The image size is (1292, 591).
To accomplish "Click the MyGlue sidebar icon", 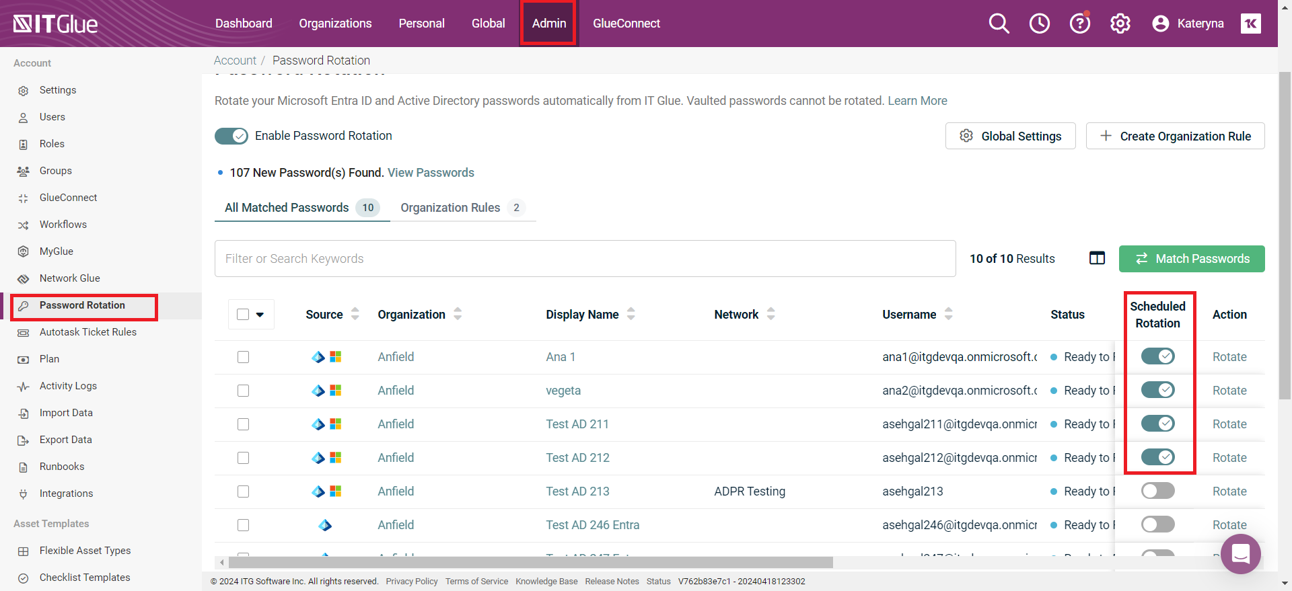I will (24, 251).
